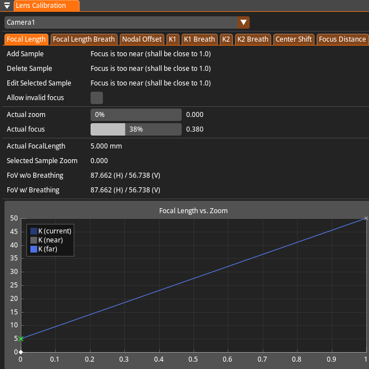Click Edit Selected Sample

(39, 83)
